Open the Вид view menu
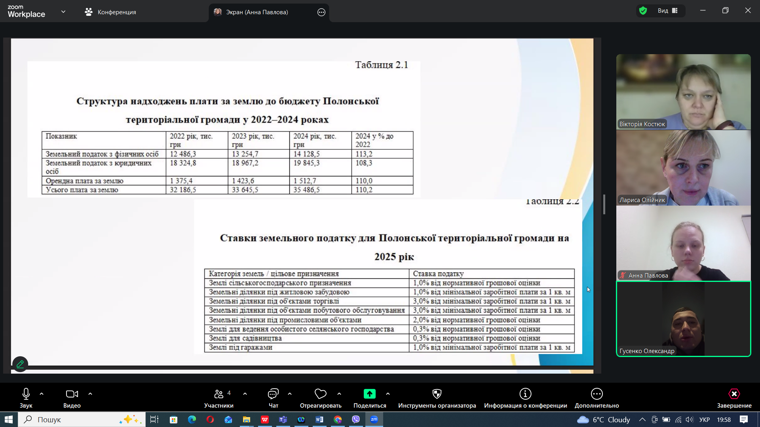Screen dimensions: 760x427 tap(667, 11)
